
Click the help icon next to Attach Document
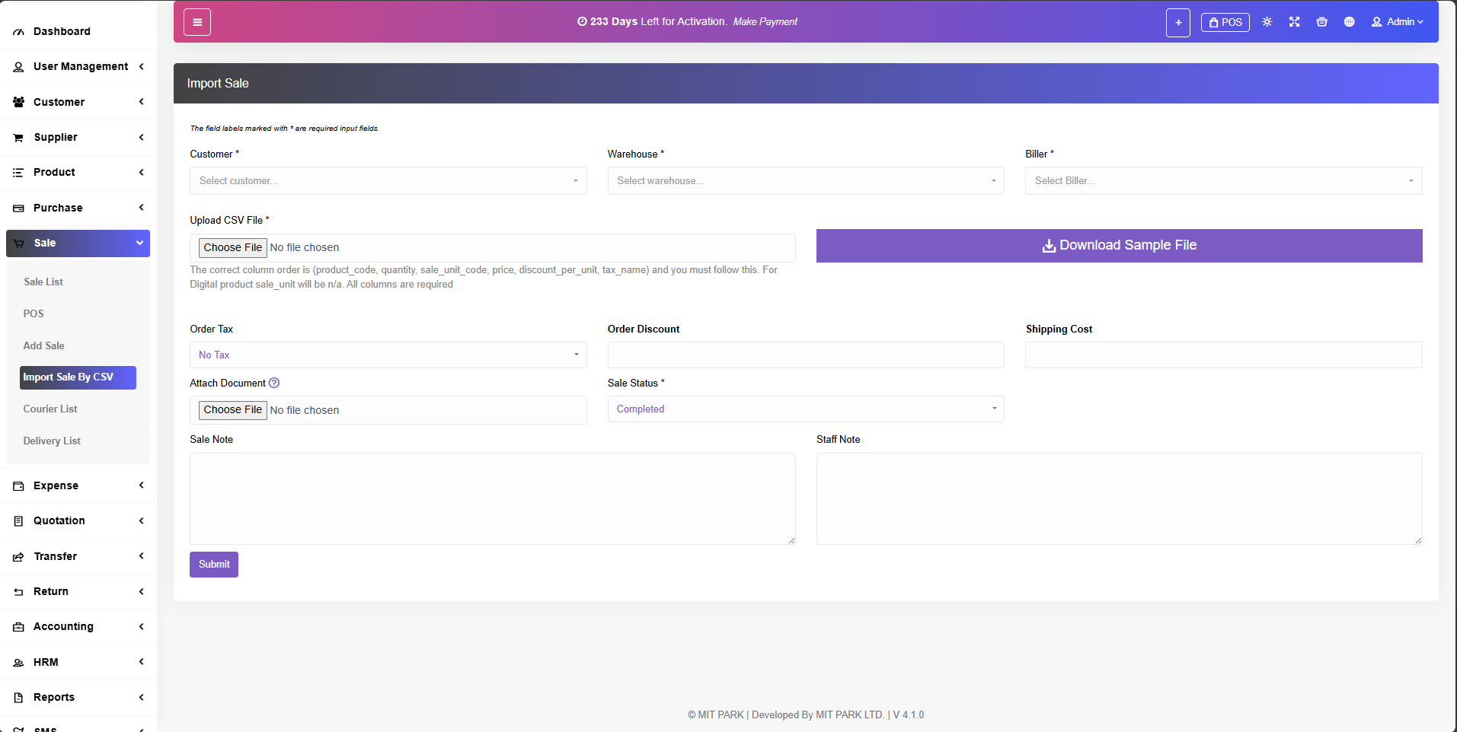274,383
